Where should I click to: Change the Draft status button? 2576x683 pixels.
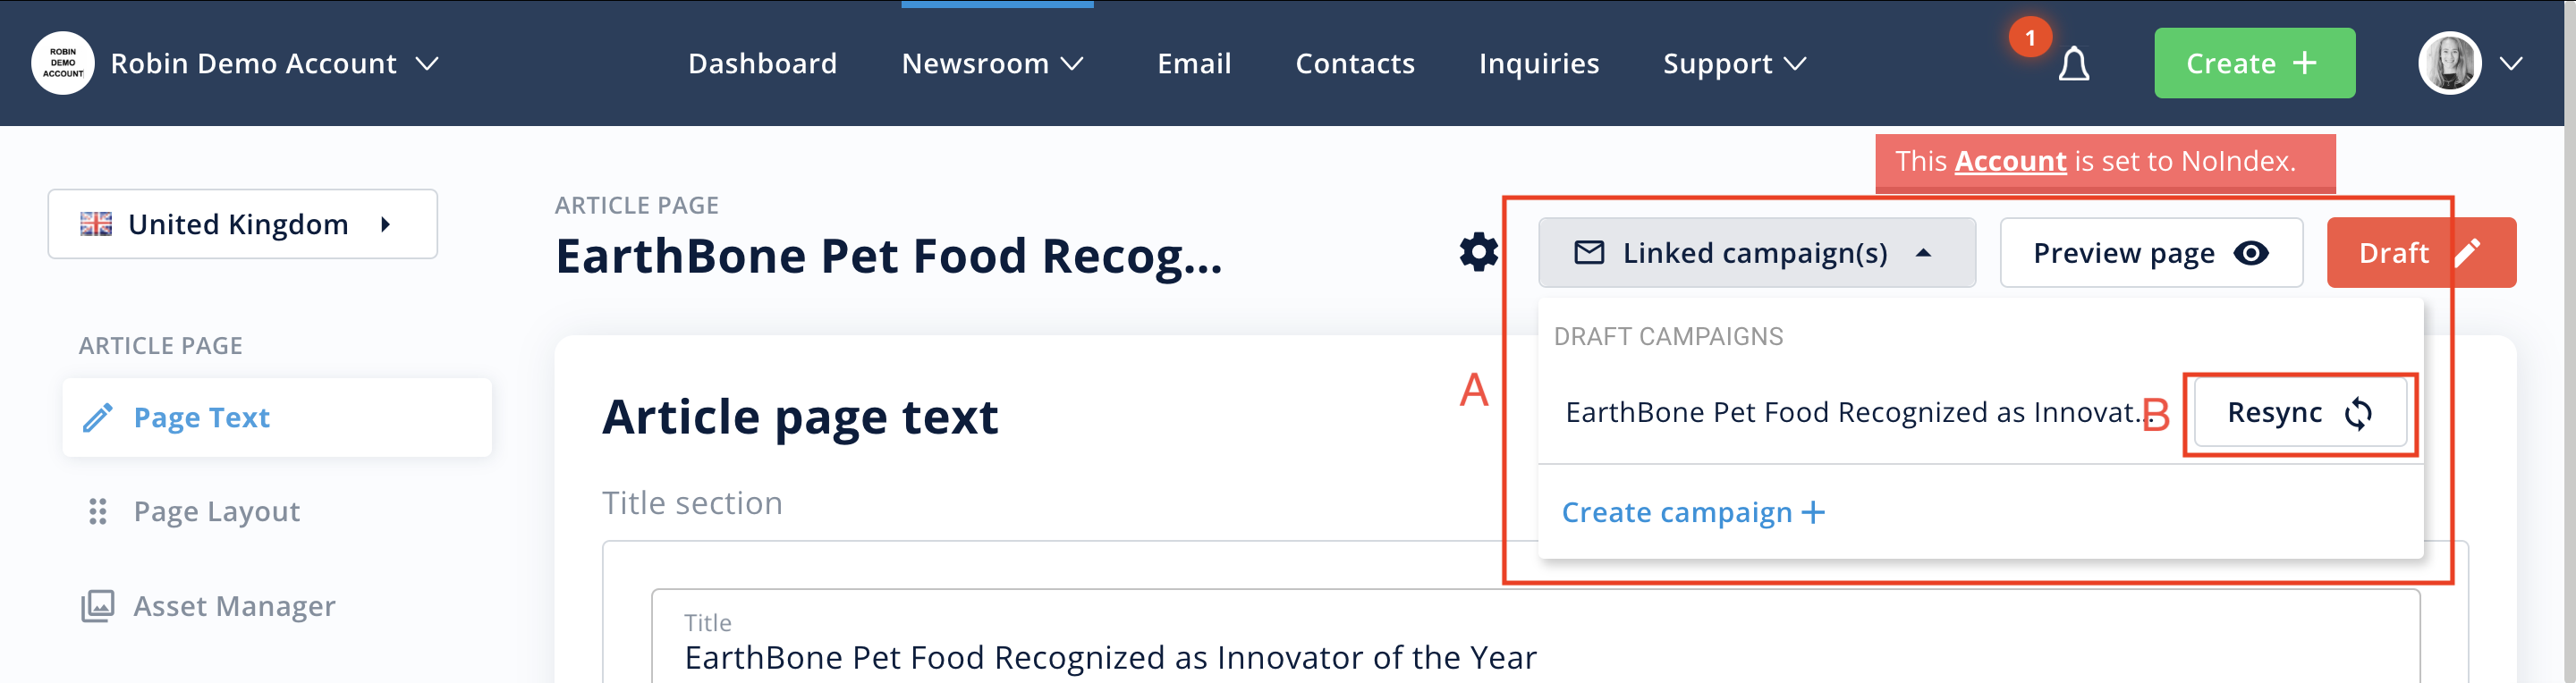point(2420,253)
